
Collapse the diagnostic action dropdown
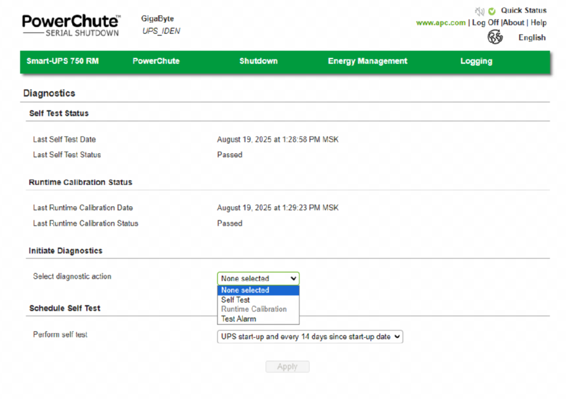[258, 278]
